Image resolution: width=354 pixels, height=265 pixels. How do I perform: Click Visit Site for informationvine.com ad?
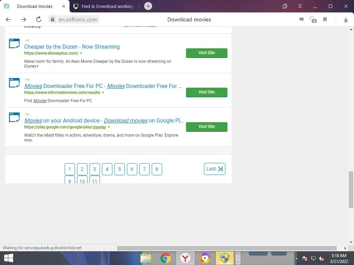[x=207, y=92]
